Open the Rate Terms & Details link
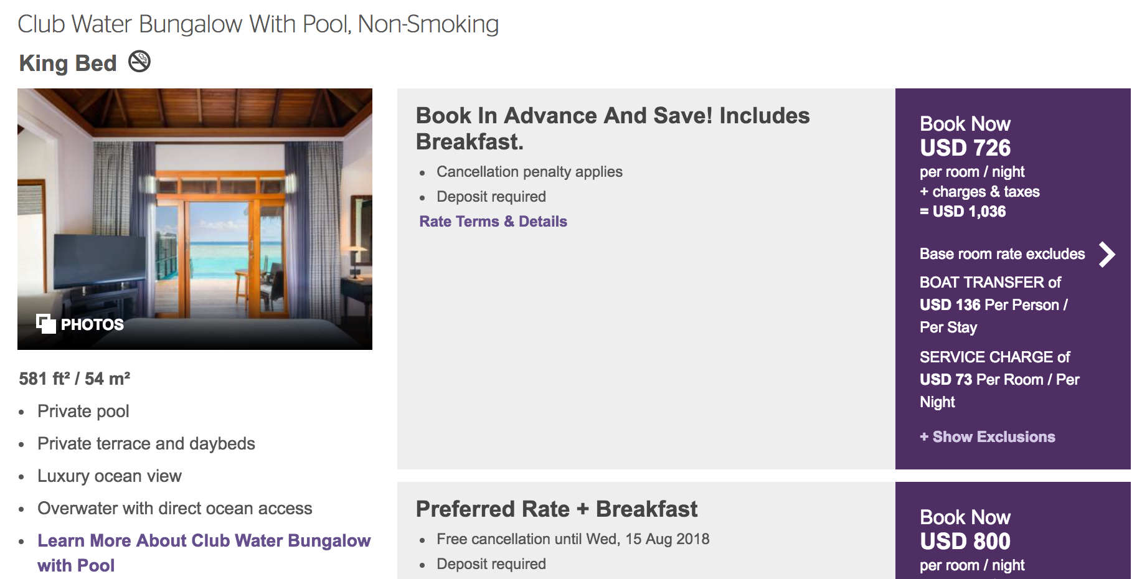 (493, 222)
